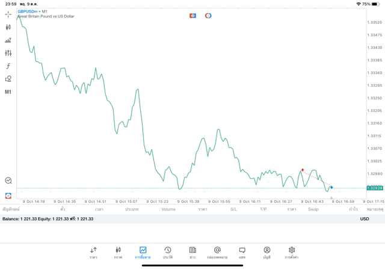
Task: Sort positions by Volume column
Action: (168, 209)
